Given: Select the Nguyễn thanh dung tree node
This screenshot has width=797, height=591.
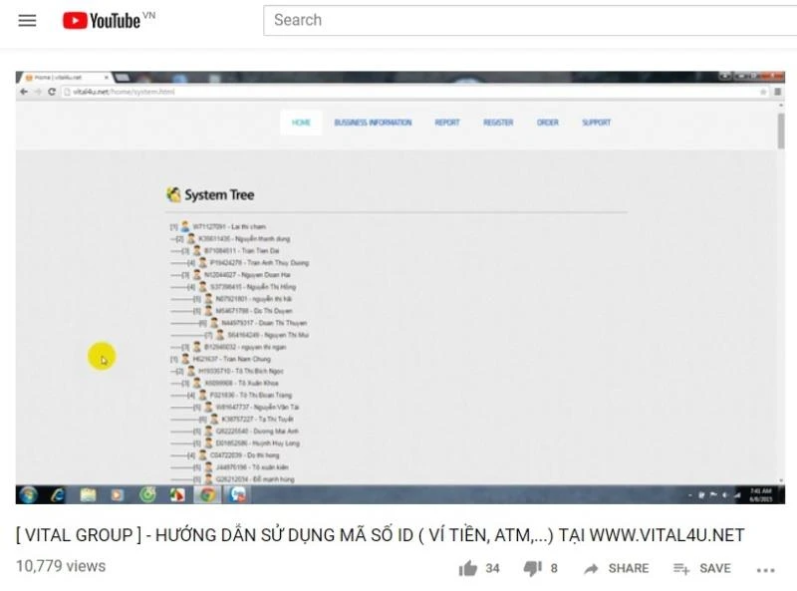Looking at the screenshot, I should point(244,238).
